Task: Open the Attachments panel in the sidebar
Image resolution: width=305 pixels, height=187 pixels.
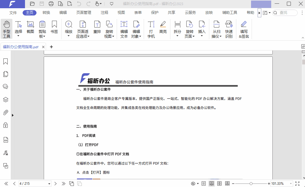Action: 5,112
